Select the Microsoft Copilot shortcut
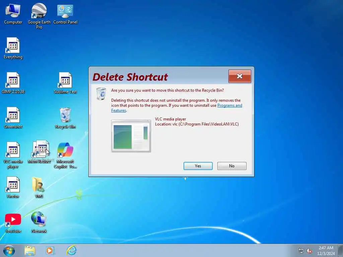Viewport: 343px width, 257px height. tap(65, 155)
